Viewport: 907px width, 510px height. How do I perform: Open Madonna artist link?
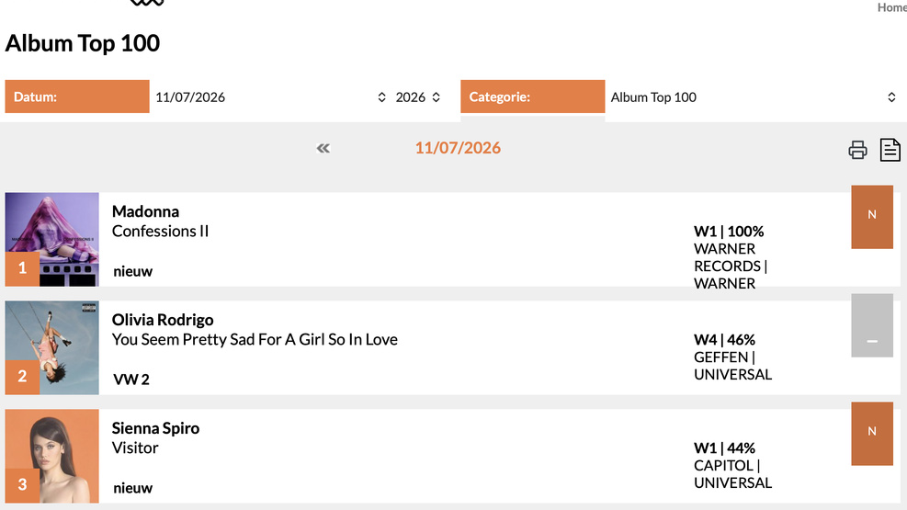[x=145, y=211]
